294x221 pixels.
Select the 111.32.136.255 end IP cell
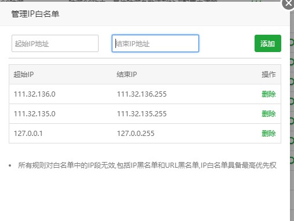click(x=141, y=94)
